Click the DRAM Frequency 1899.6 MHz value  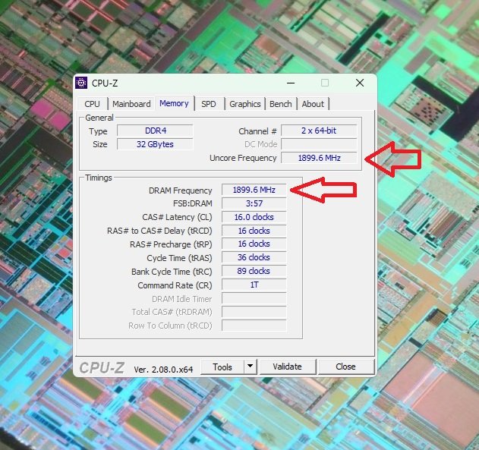254,190
